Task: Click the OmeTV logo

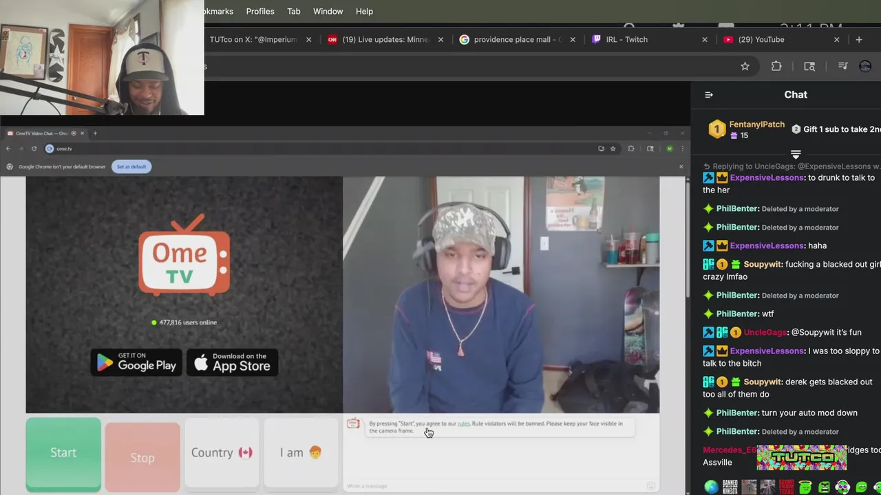Action: (184, 254)
